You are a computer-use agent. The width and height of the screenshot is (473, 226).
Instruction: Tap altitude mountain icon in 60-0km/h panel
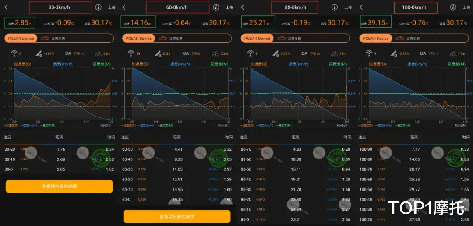[x=215, y=53]
